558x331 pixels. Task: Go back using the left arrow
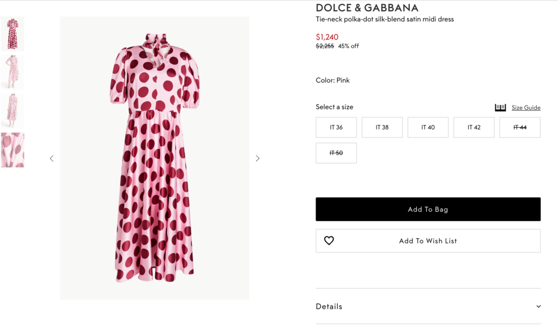point(52,158)
